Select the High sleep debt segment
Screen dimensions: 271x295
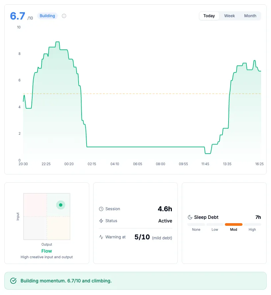click(x=252, y=224)
